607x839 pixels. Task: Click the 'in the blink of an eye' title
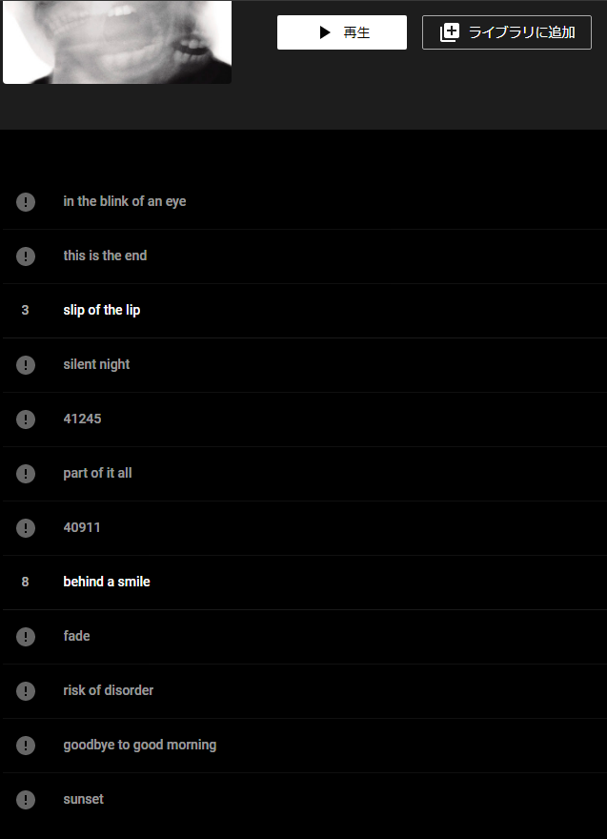125,201
